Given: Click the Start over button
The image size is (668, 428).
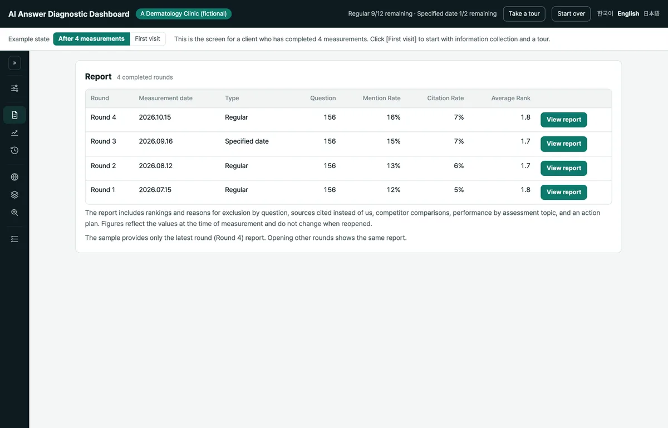Looking at the screenshot, I should [571, 14].
